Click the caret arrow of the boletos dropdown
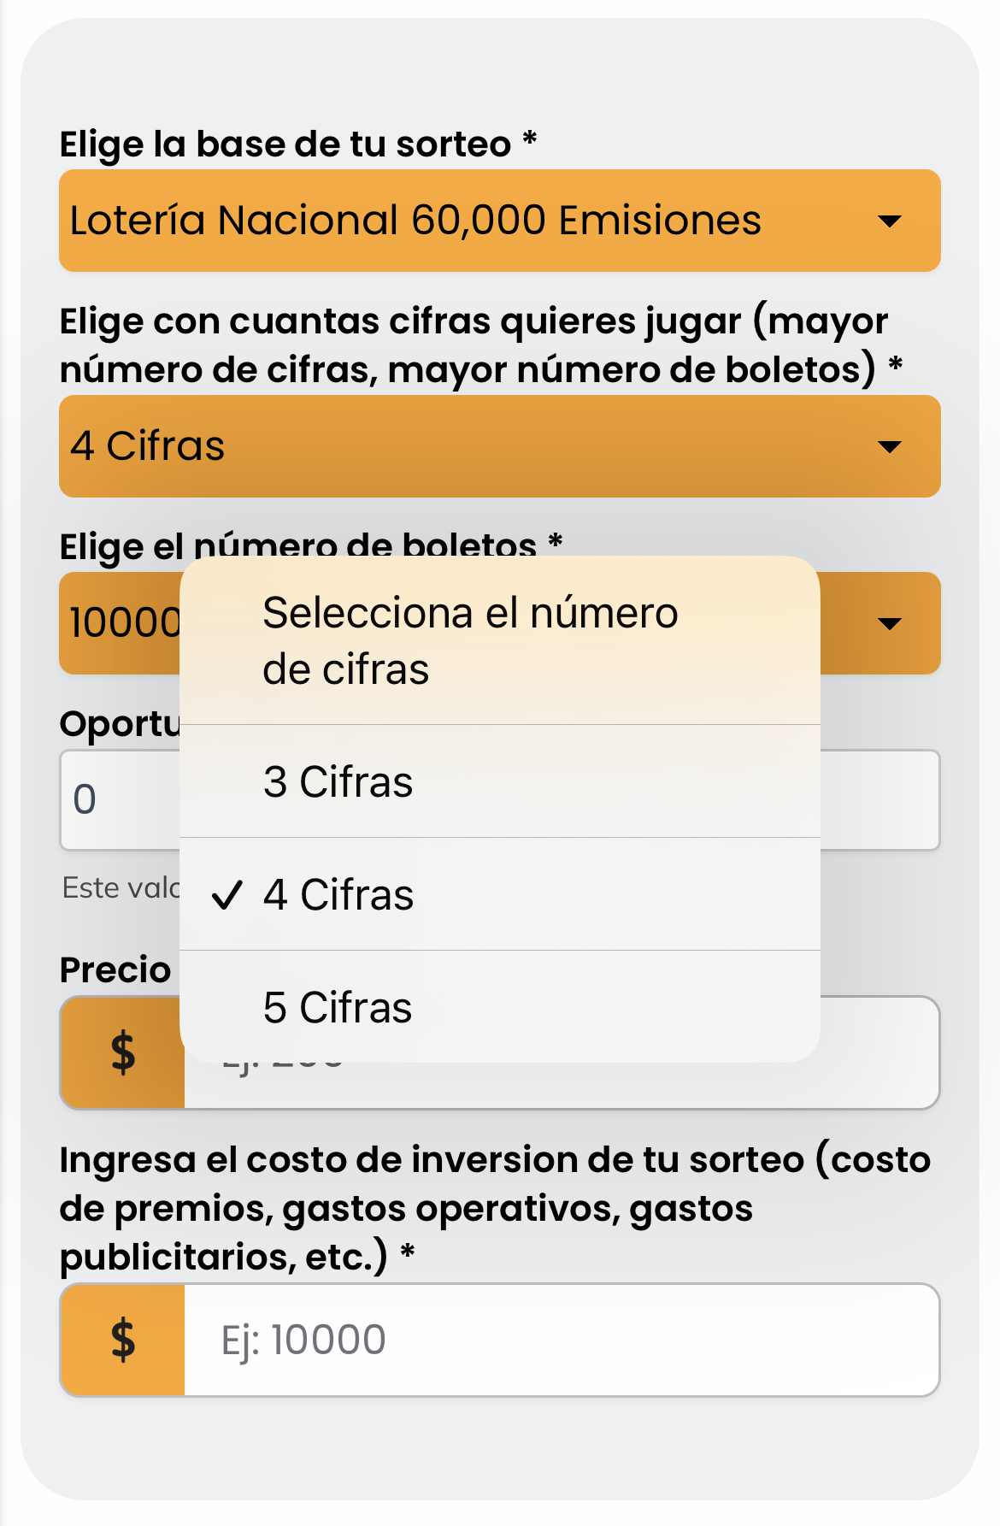This screenshot has height=1526, width=1000. (890, 624)
